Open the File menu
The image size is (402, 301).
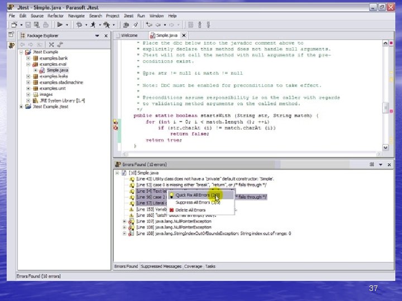pos(12,16)
